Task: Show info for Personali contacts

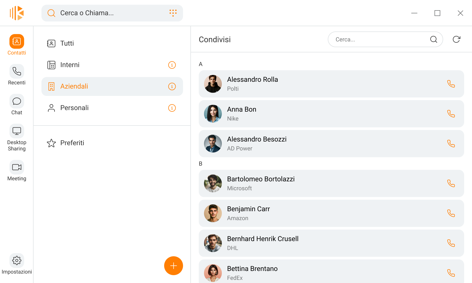Action: click(172, 108)
